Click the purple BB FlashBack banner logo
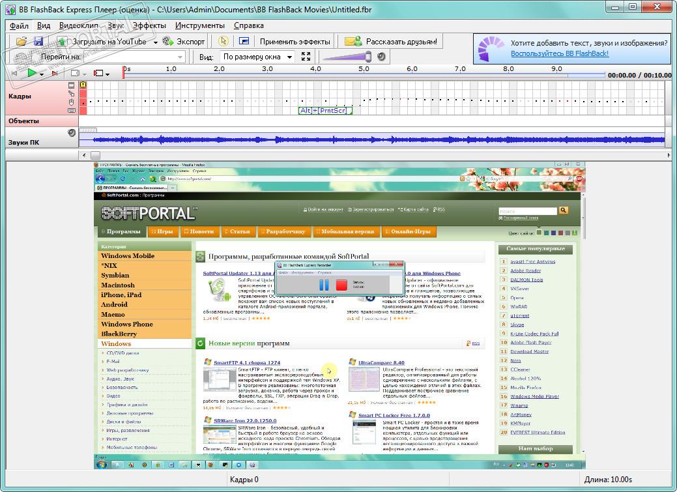Image resolution: width=677 pixels, height=492 pixels. pyautogui.click(x=491, y=49)
